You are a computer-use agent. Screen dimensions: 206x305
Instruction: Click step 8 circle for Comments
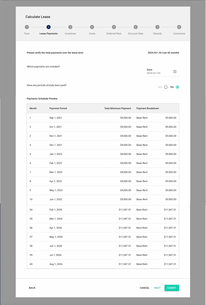click(179, 27)
